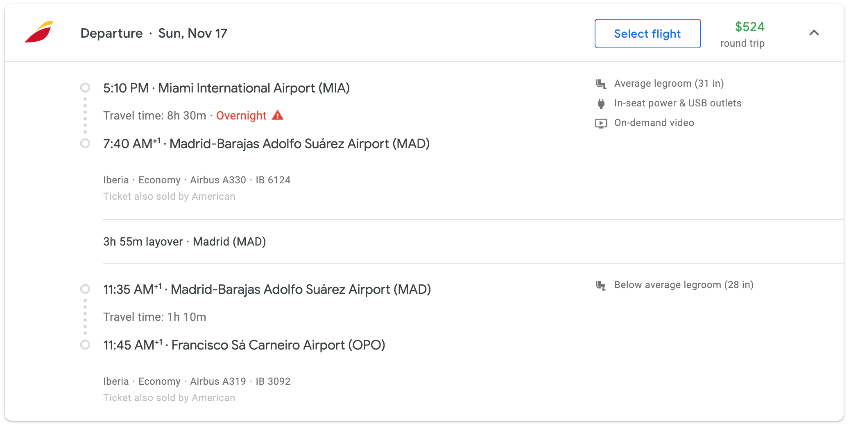Click the Iberia Airbus A319 IB 3092 details

pos(197,381)
